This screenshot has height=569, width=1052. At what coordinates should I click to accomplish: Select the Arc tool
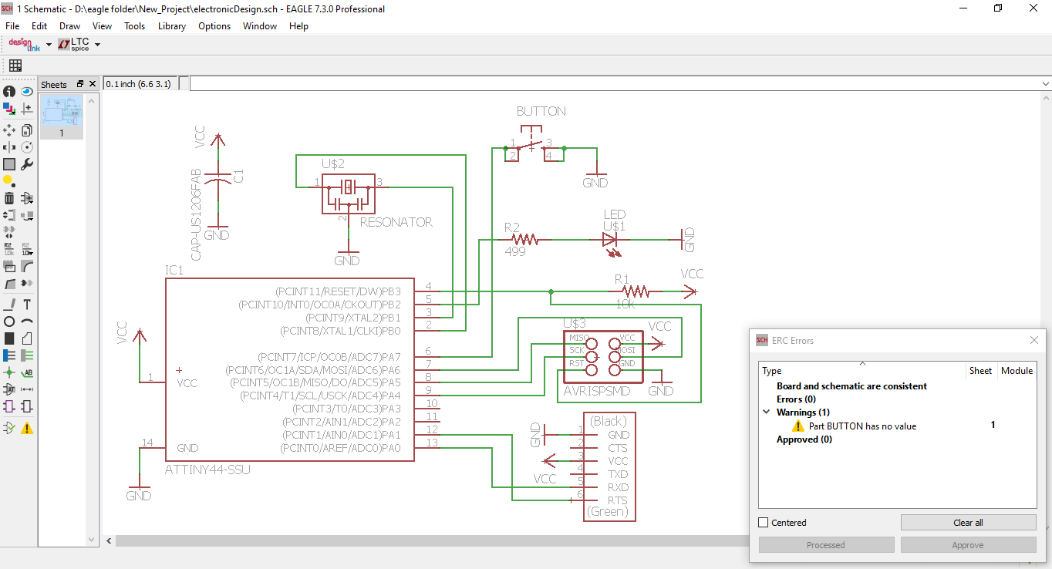tap(27, 322)
